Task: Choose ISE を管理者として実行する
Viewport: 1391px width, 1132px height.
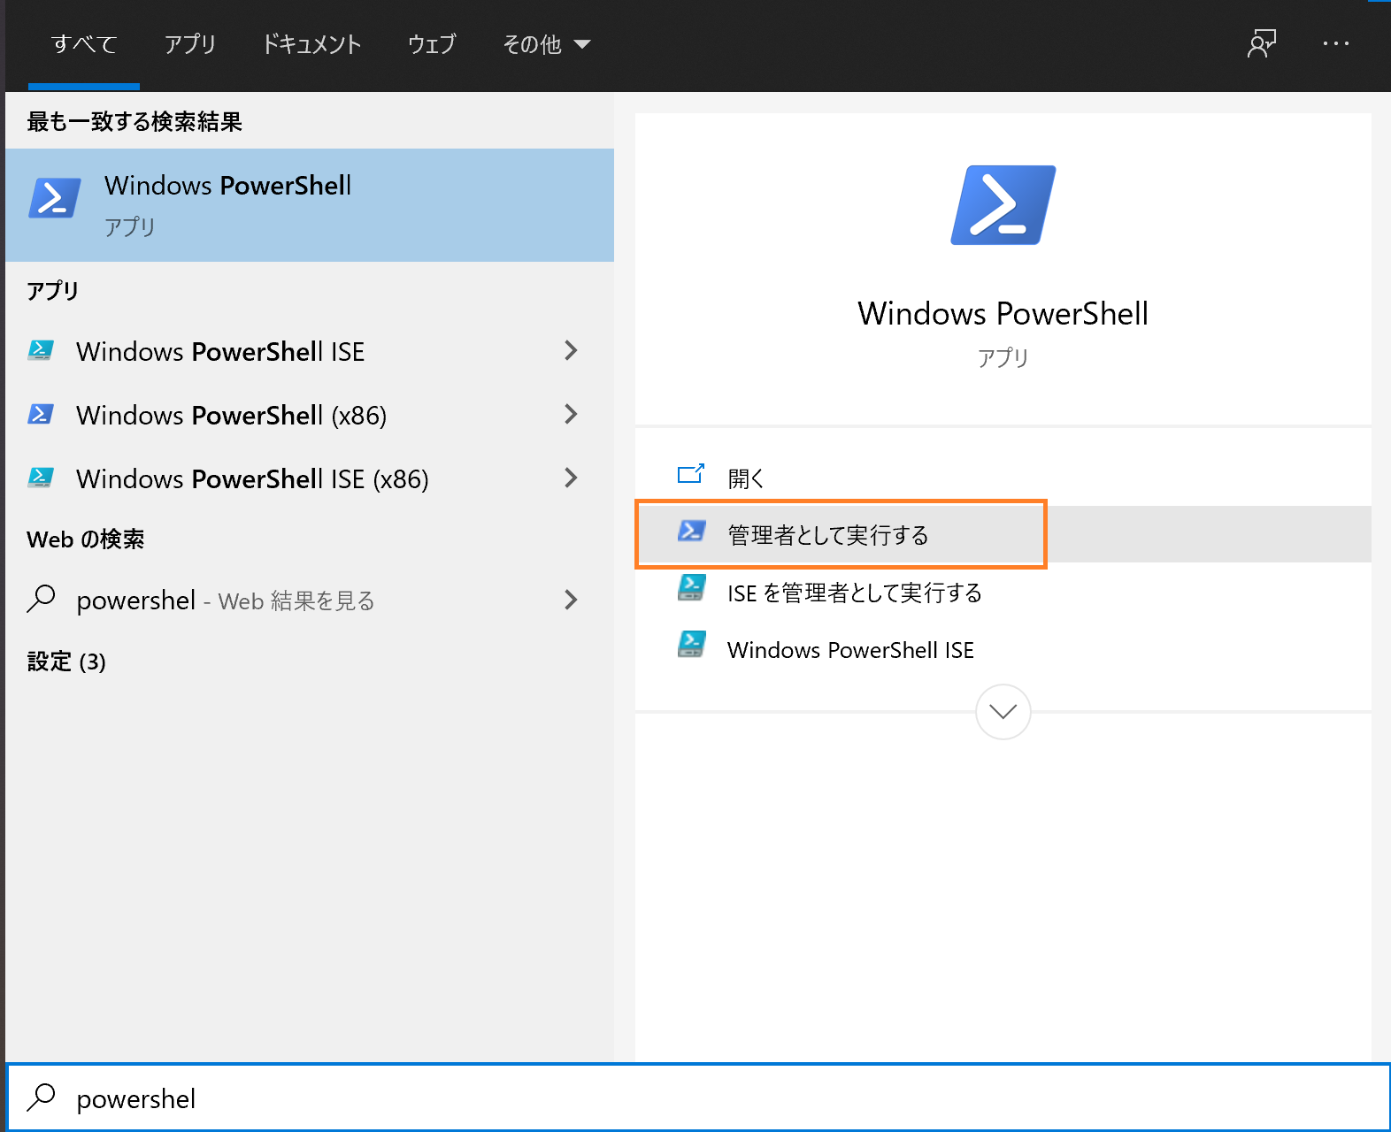Action: coord(854,593)
